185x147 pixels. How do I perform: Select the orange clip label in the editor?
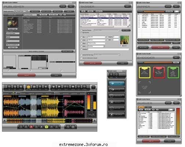pos(7,97)
